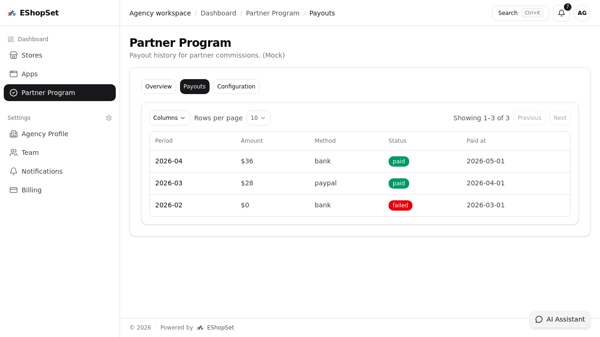Click the notification count badge showing 7
Viewport: 600px width, 337px height.
568,7
